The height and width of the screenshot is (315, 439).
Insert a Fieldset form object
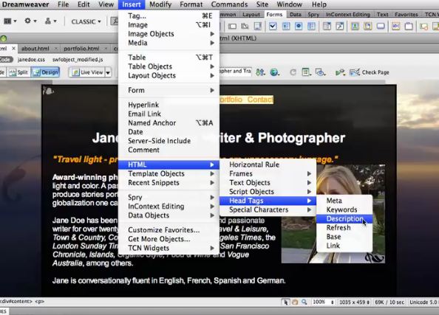pos(409,27)
